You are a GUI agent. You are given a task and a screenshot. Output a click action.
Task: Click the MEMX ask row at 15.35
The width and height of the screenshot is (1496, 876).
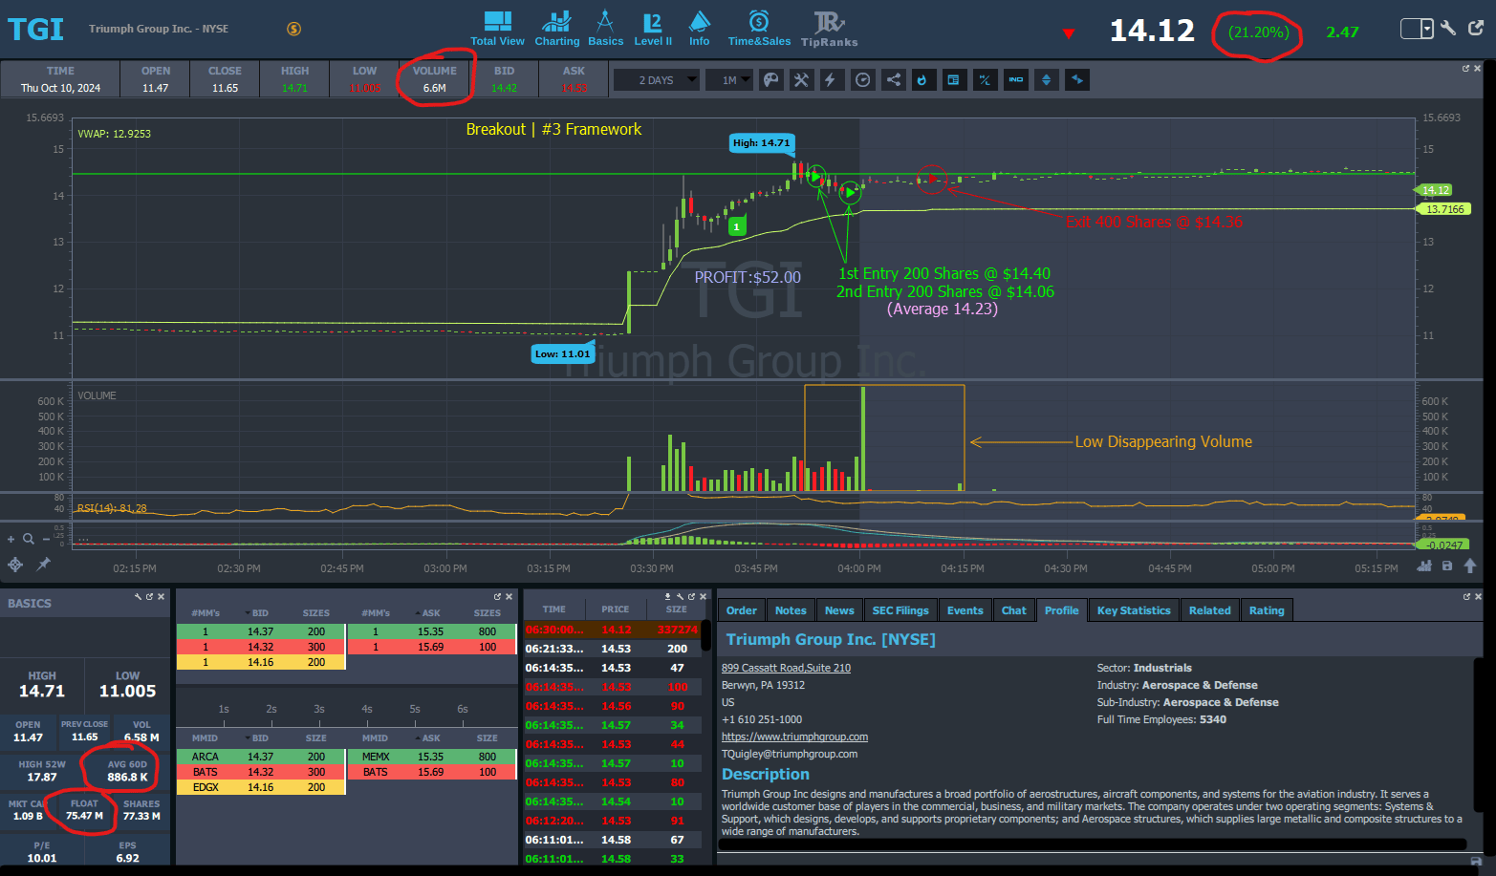(431, 757)
